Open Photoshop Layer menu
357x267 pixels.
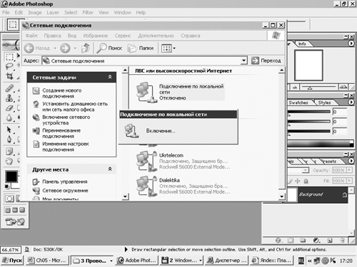coord(53,13)
